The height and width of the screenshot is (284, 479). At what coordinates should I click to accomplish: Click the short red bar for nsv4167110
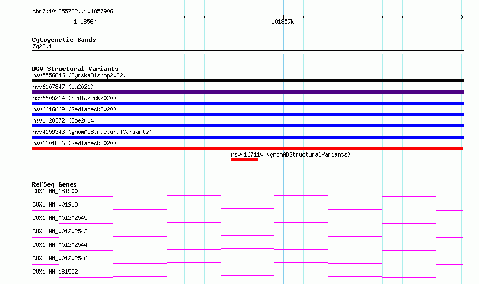pyautogui.click(x=245, y=160)
